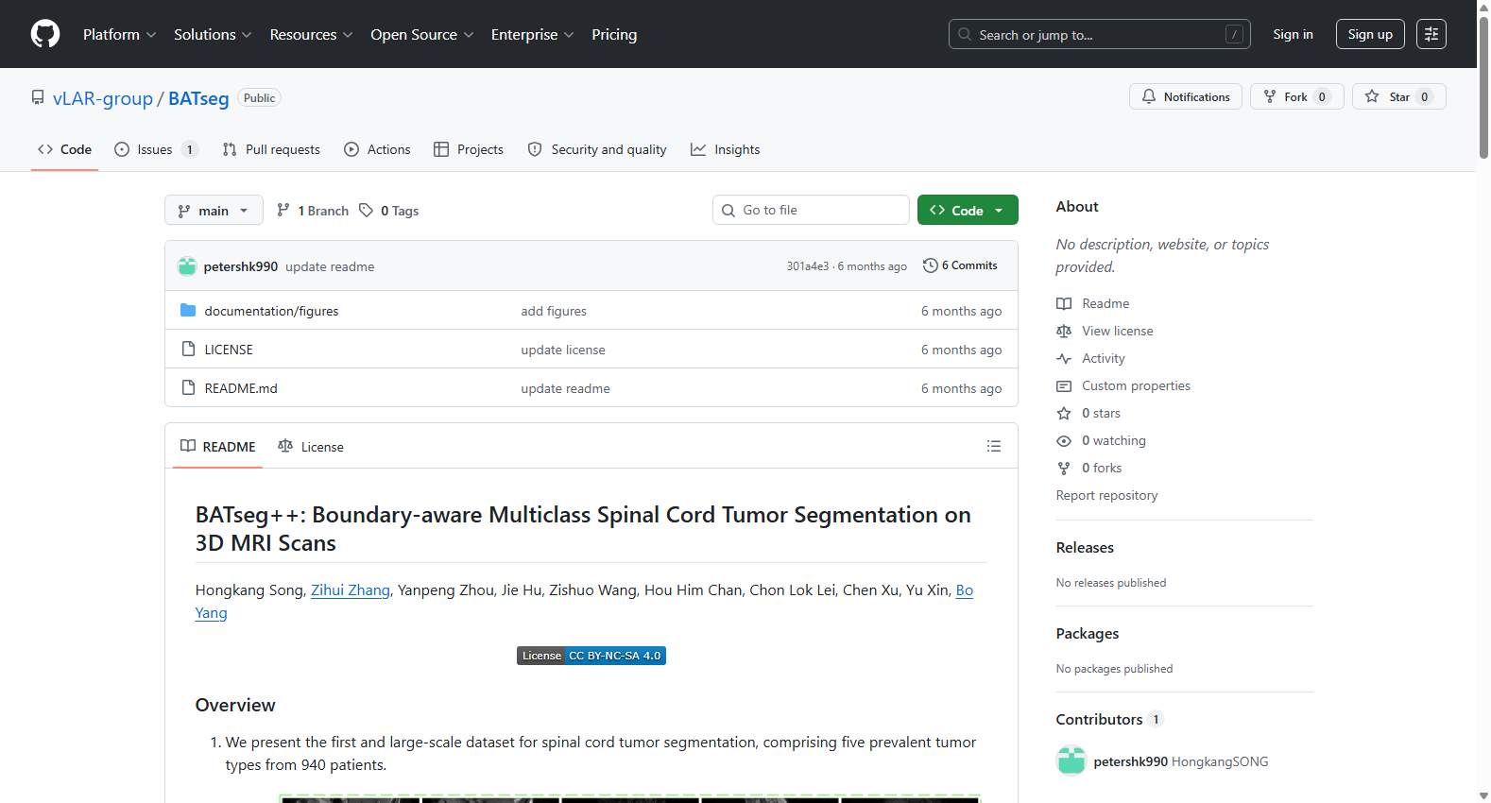The height and width of the screenshot is (803, 1491).
Task: Star the repository
Action: (1398, 96)
